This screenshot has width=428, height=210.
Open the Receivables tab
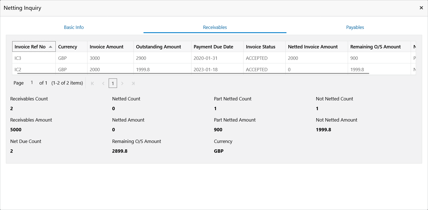pyautogui.click(x=215, y=27)
